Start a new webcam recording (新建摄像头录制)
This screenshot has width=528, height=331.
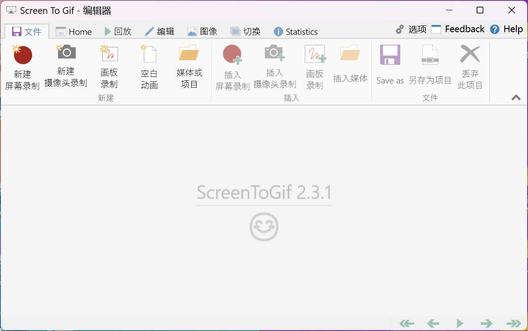(x=66, y=67)
